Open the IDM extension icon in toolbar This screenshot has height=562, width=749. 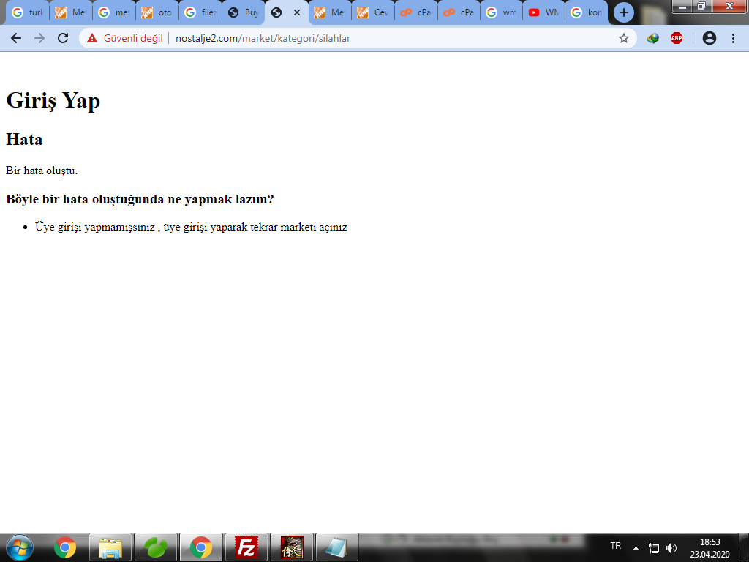click(653, 38)
